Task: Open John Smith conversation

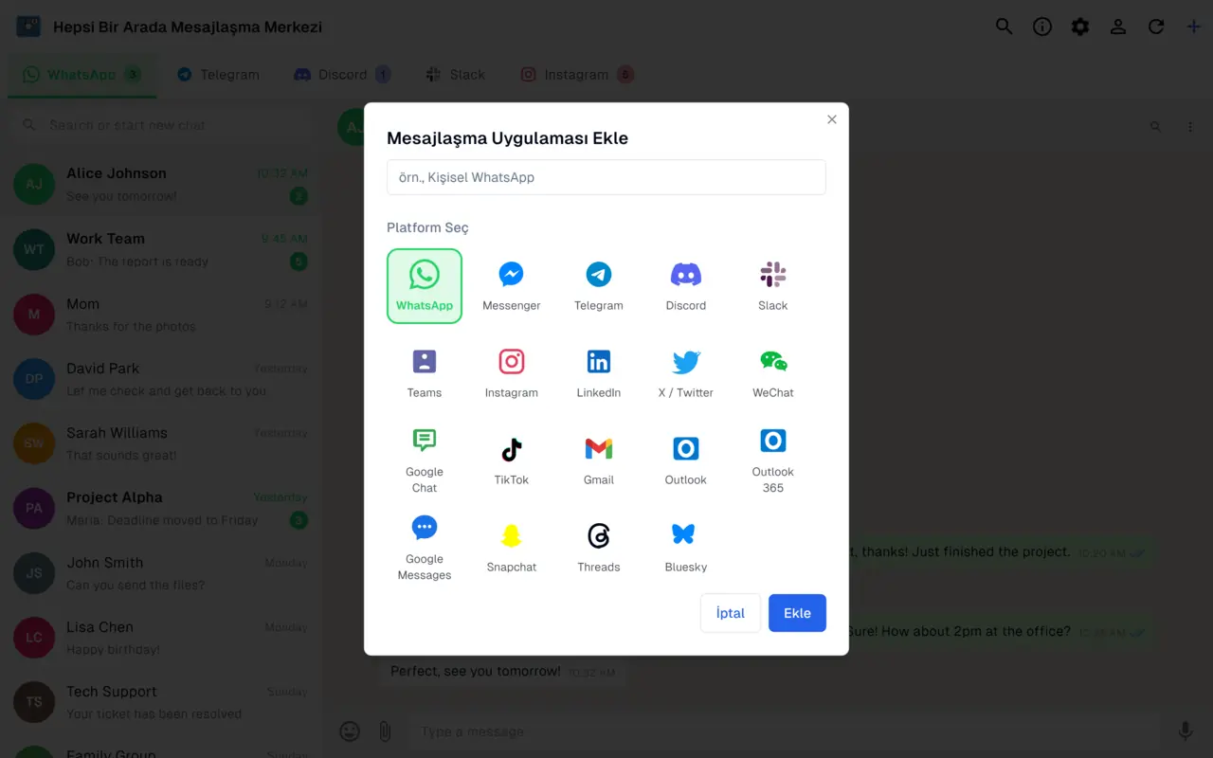Action: click(x=161, y=573)
